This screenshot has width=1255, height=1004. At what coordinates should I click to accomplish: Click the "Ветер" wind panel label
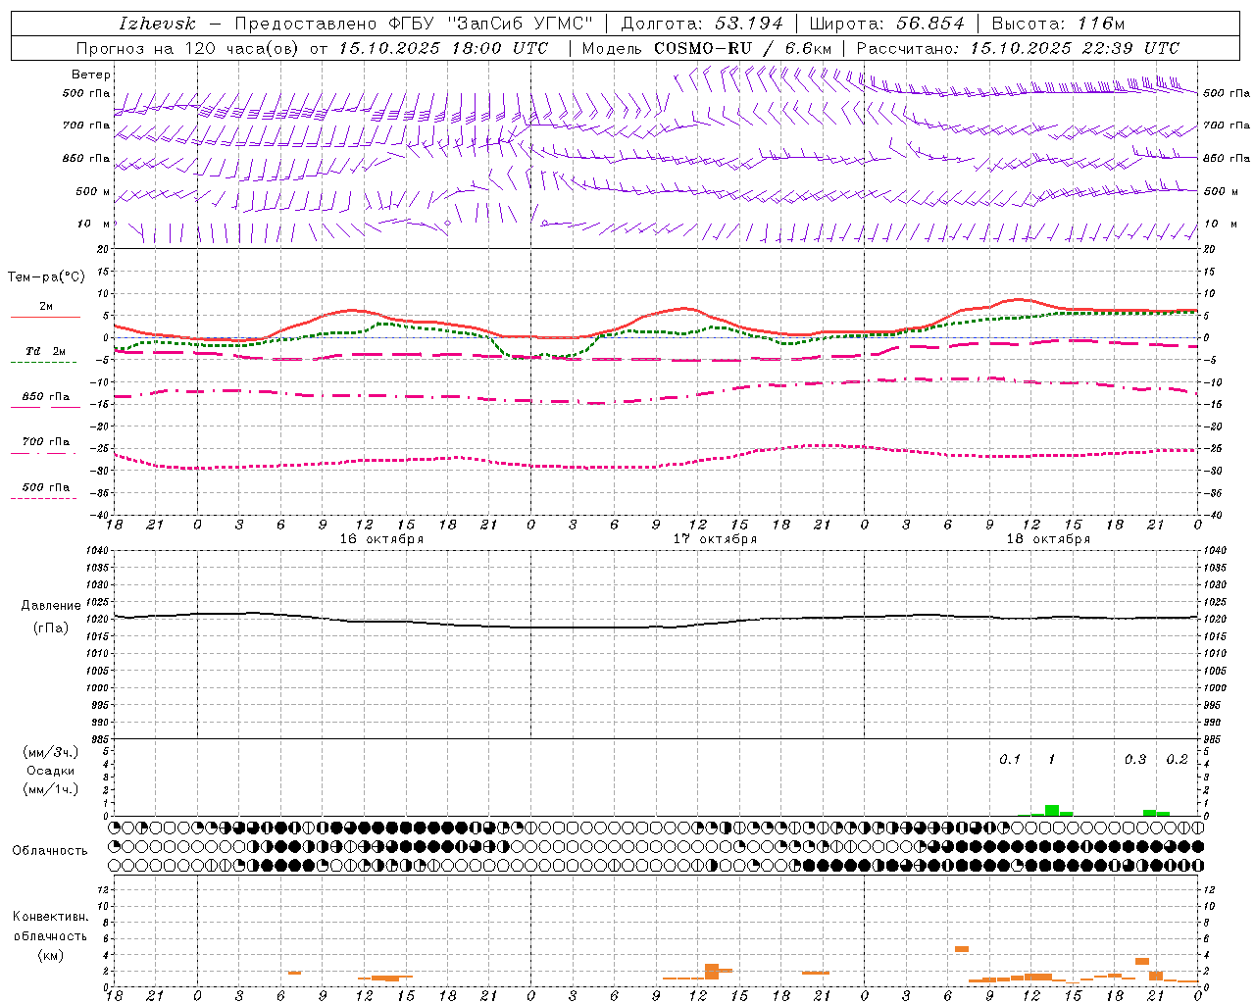[x=91, y=75]
